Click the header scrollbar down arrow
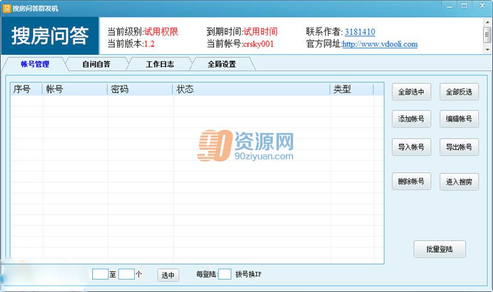The image size is (493, 292). pyautogui.click(x=488, y=50)
